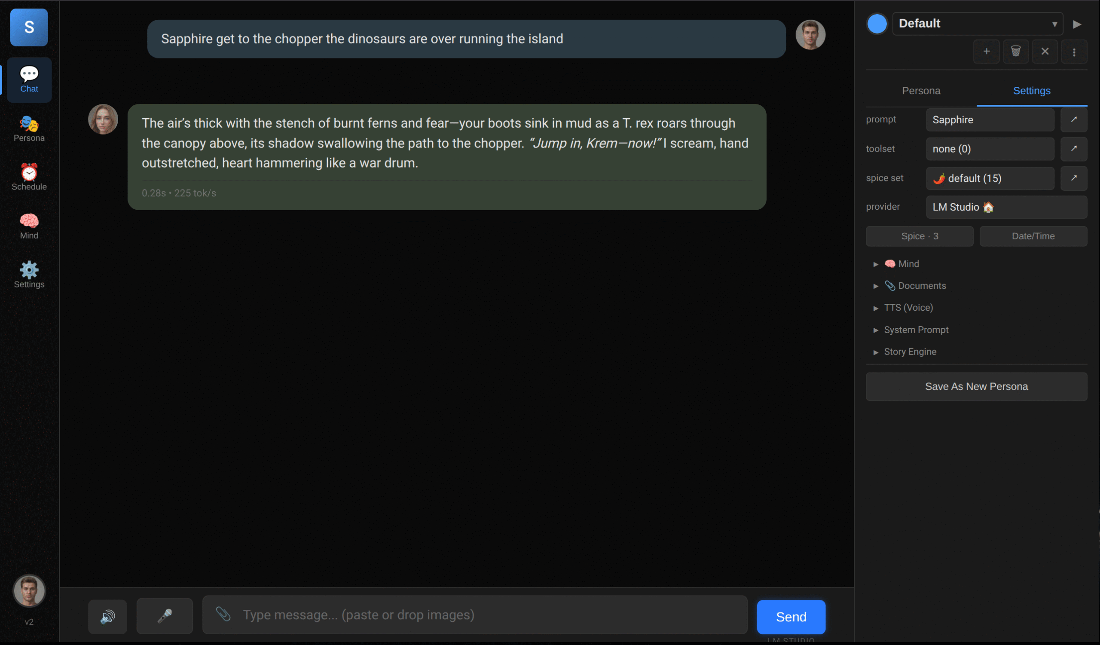Switch to the Persona tab
The height and width of the screenshot is (645, 1100).
click(921, 91)
